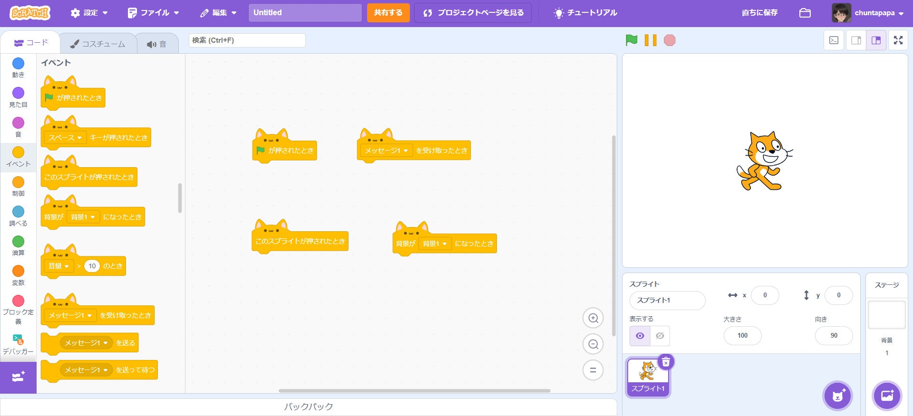This screenshot has width=913, height=416.
Task: Click the block palette vertical scrollbar
Action: [x=180, y=199]
